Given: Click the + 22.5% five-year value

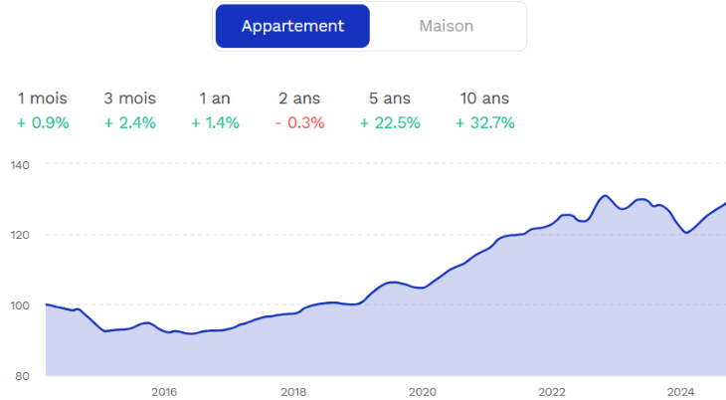Looking at the screenshot, I should coord(390,123).
